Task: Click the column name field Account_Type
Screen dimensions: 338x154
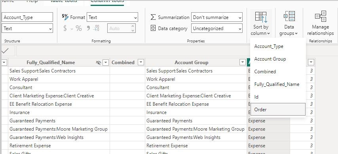Action: click(x=27, y=17)
